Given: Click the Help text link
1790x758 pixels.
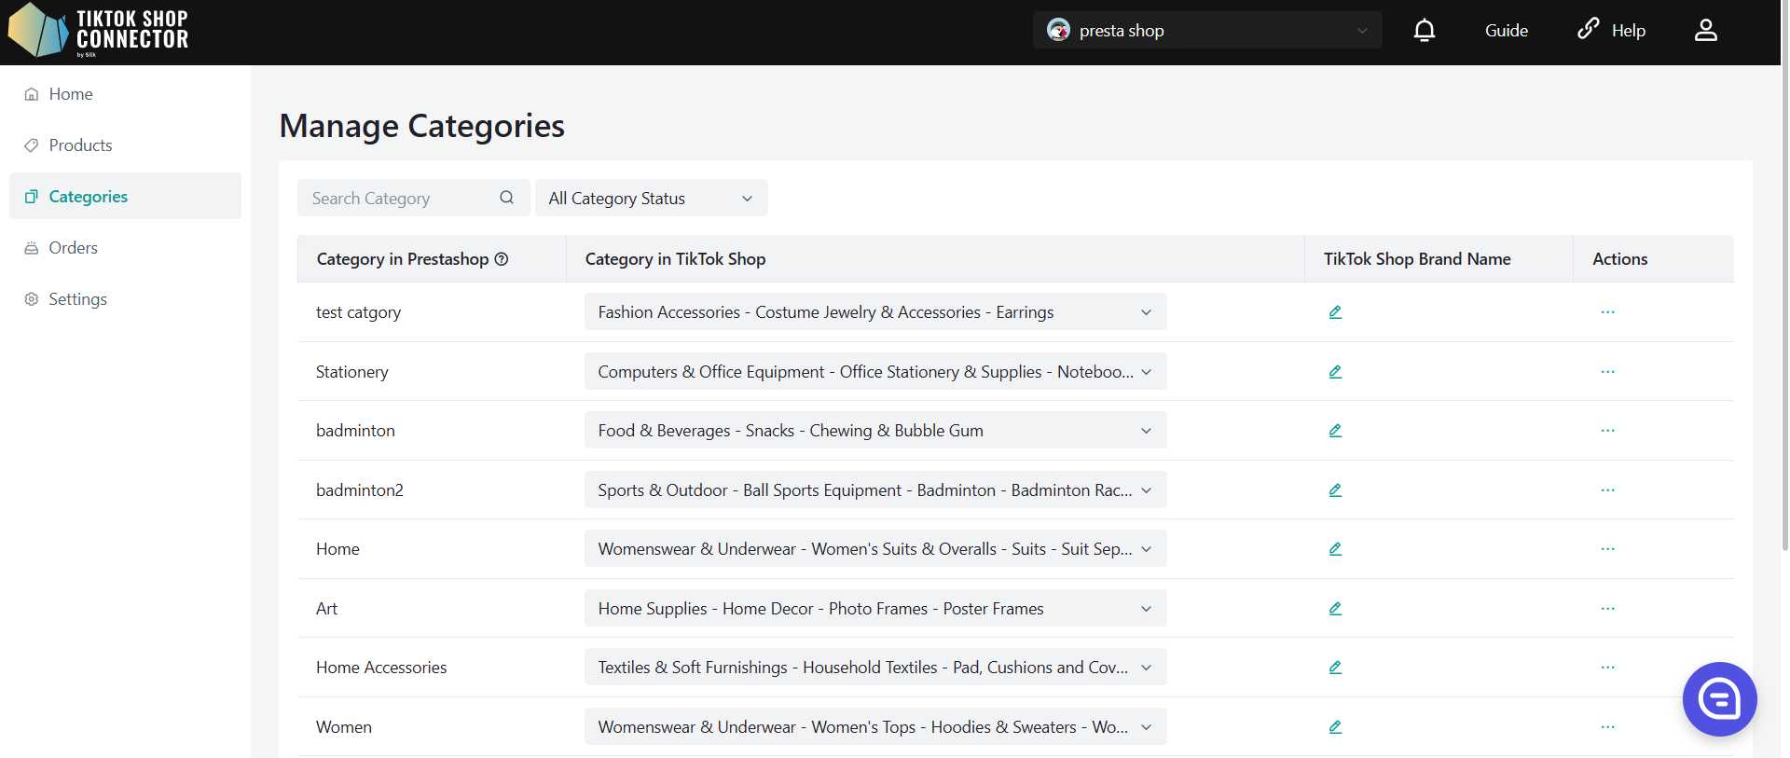Looking at the screenshot, I should pos(1628,31).
